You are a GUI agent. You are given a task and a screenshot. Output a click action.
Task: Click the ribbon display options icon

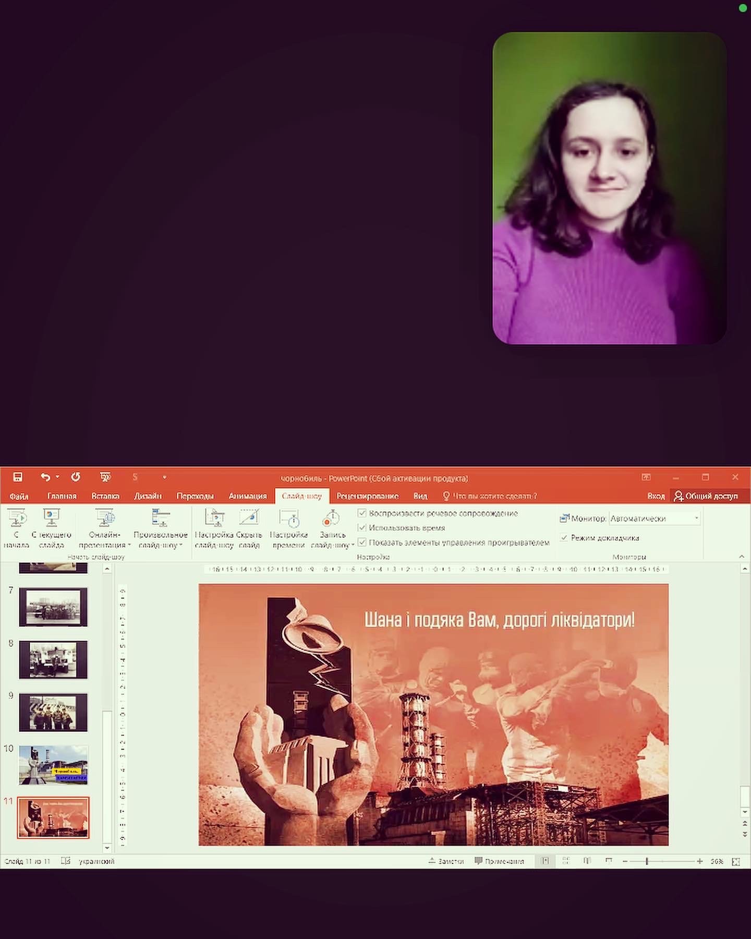646,477
